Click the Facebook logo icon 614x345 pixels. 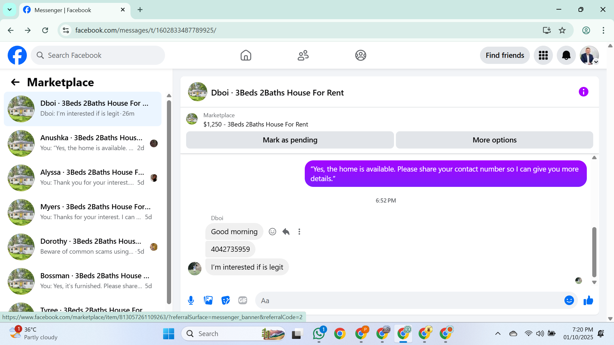17,55
